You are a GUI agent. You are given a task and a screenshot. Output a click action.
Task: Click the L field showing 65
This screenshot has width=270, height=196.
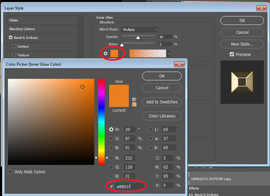(169, 129)
